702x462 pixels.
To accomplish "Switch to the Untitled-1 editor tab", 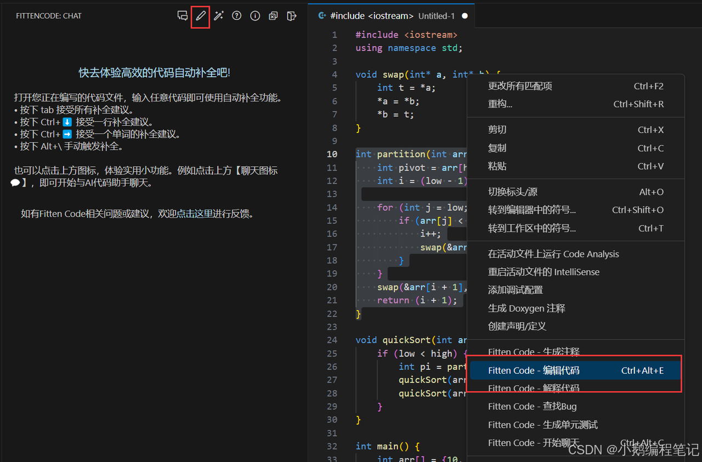I will coord(392,16).
